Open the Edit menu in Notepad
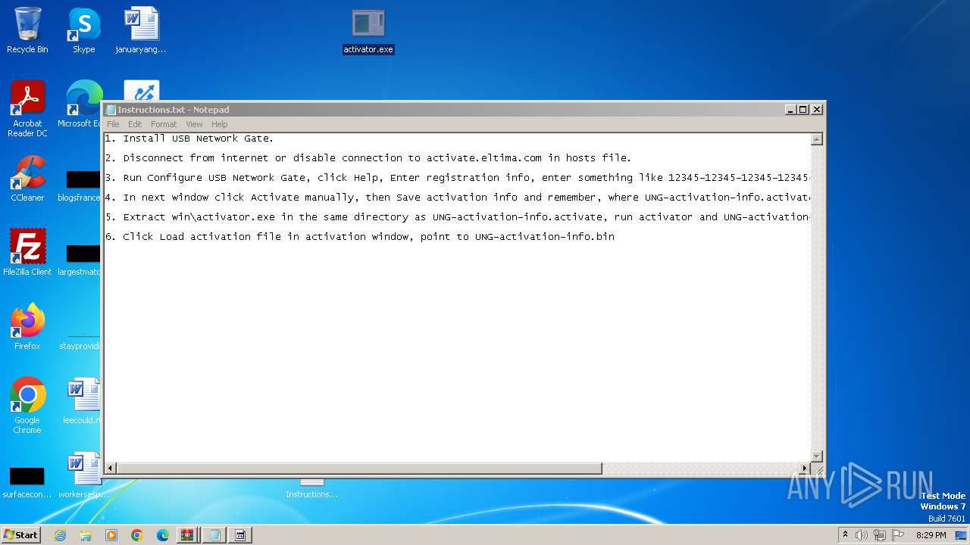Image resolution: width=970 pixels, height=545 pixels. pyautogui.click(x=135, y=124)
